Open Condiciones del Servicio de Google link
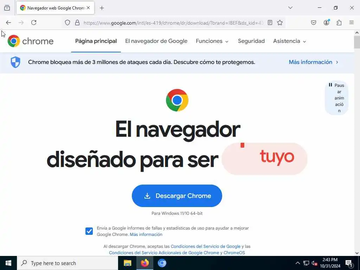 (x=205, y=246)
